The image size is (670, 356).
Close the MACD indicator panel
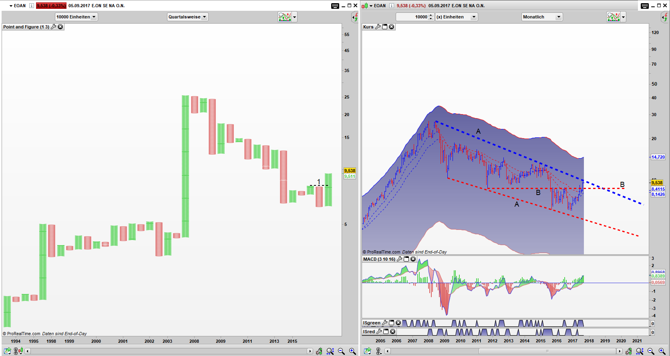click(413, 259)
